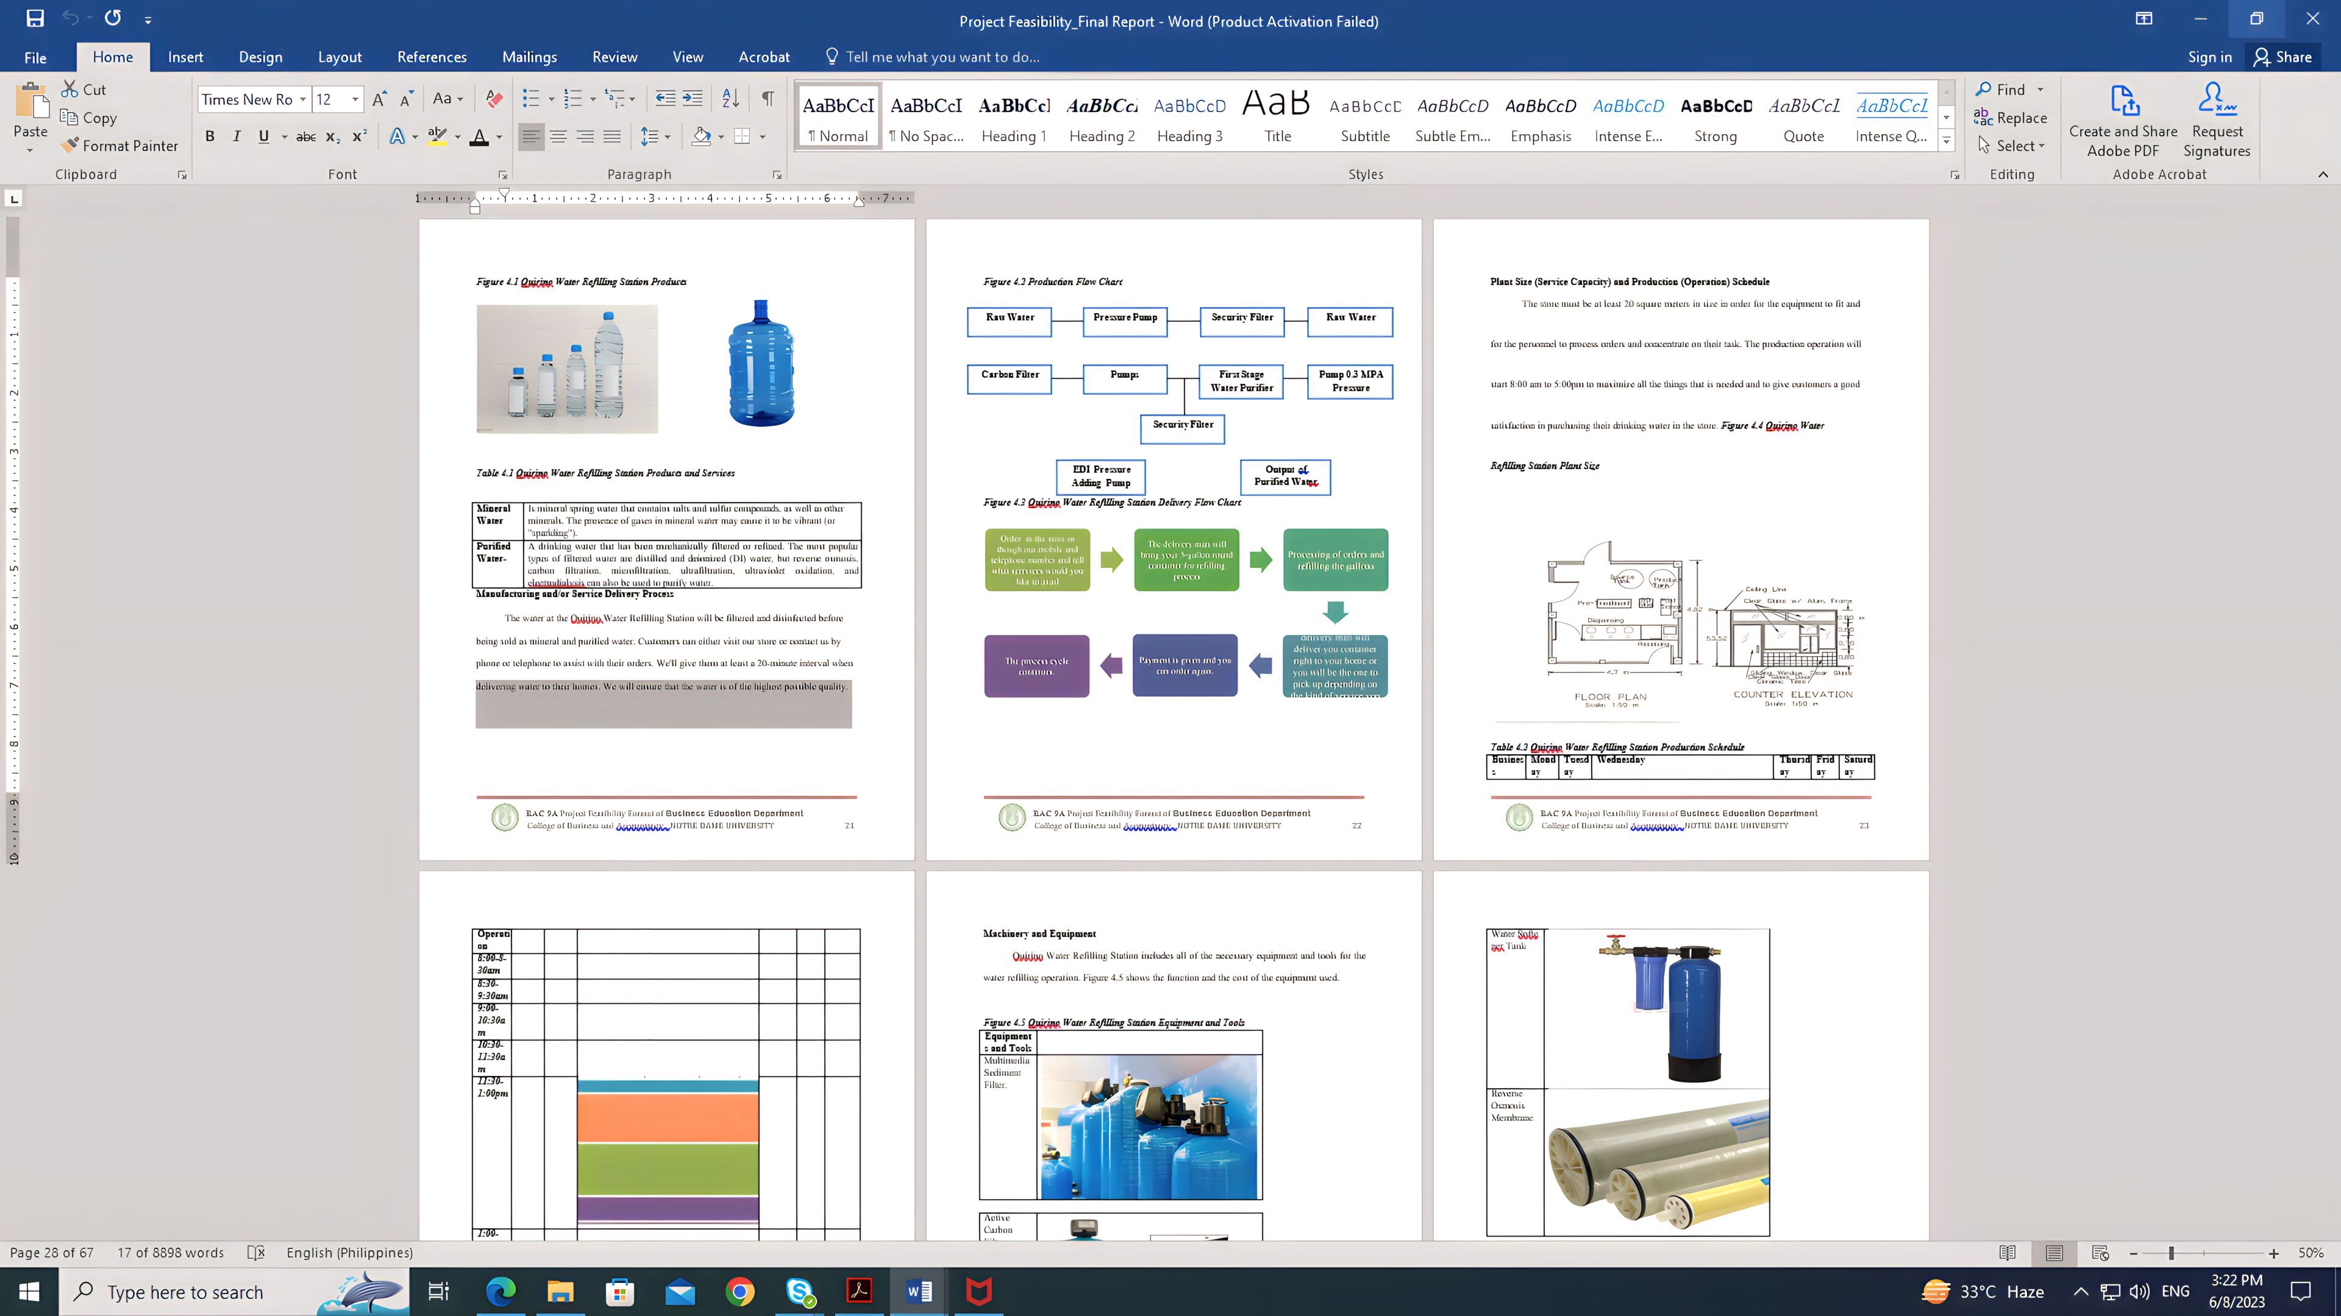Zoom out with the minus icon
This screenshot has height=1316, width=2341.
pos(2134,1253)
